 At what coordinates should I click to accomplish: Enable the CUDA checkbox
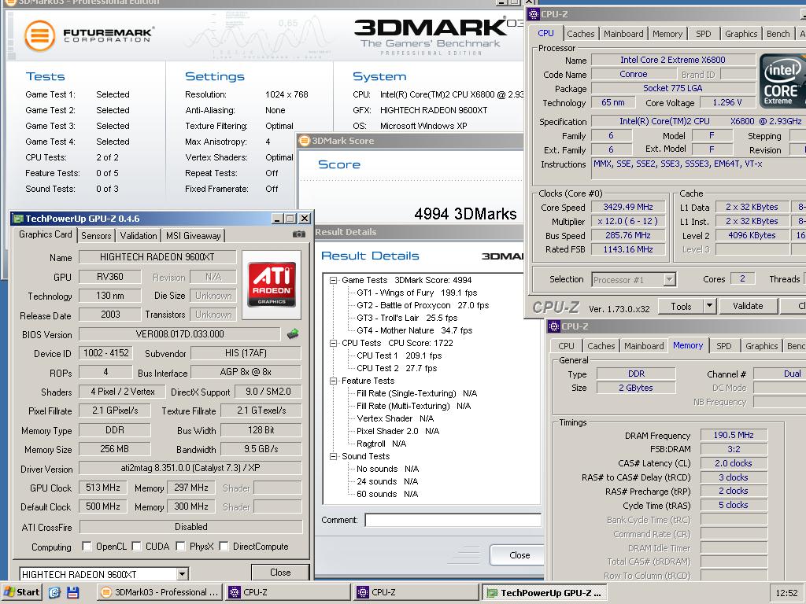pyautogui.click(x=136, y=546)
